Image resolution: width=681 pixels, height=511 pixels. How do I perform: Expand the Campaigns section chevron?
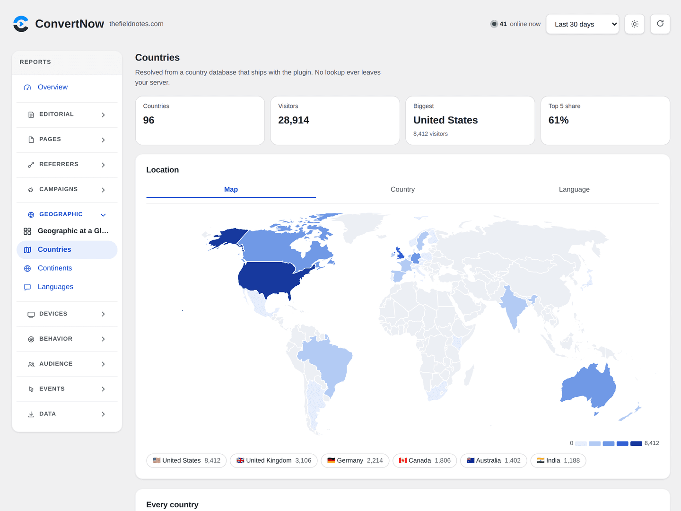[103, 190]
